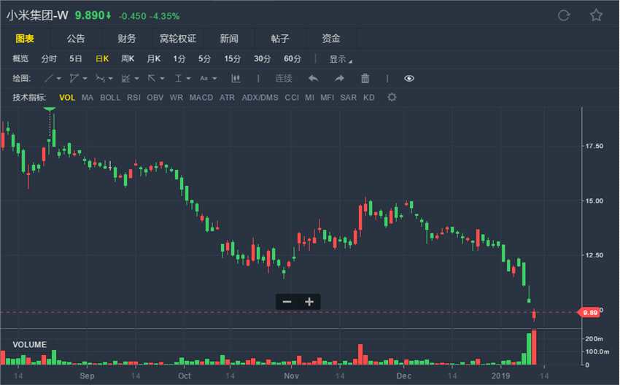620x385 pixels.
Task: Toggle the BOLL indicator
Action: pos(110,97)
